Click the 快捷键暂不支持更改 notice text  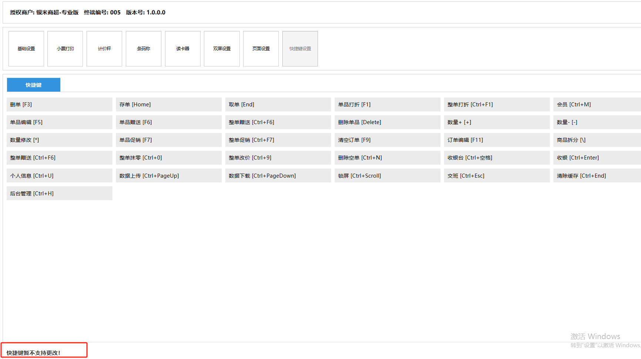click(34, 353)
